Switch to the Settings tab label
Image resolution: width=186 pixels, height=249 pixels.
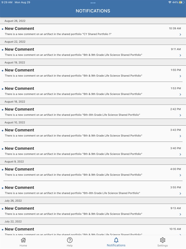(x=163, y=246)
